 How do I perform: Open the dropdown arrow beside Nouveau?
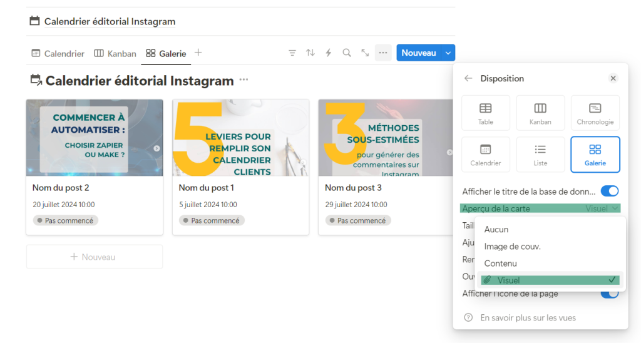448,53
